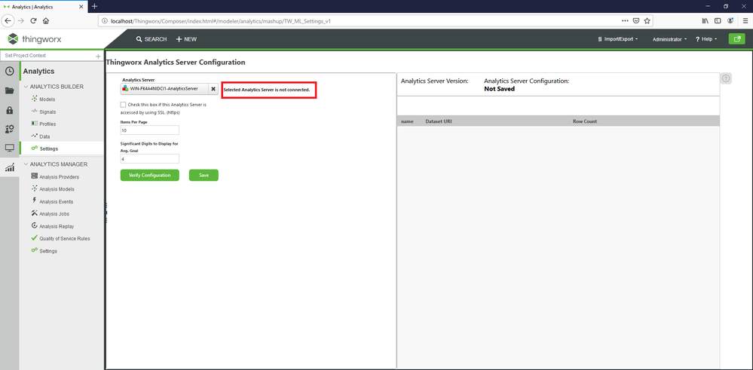Open the Analytics chart icon in sidebar
This screenshot has width=753, height=370.
[x=10, y=167]
